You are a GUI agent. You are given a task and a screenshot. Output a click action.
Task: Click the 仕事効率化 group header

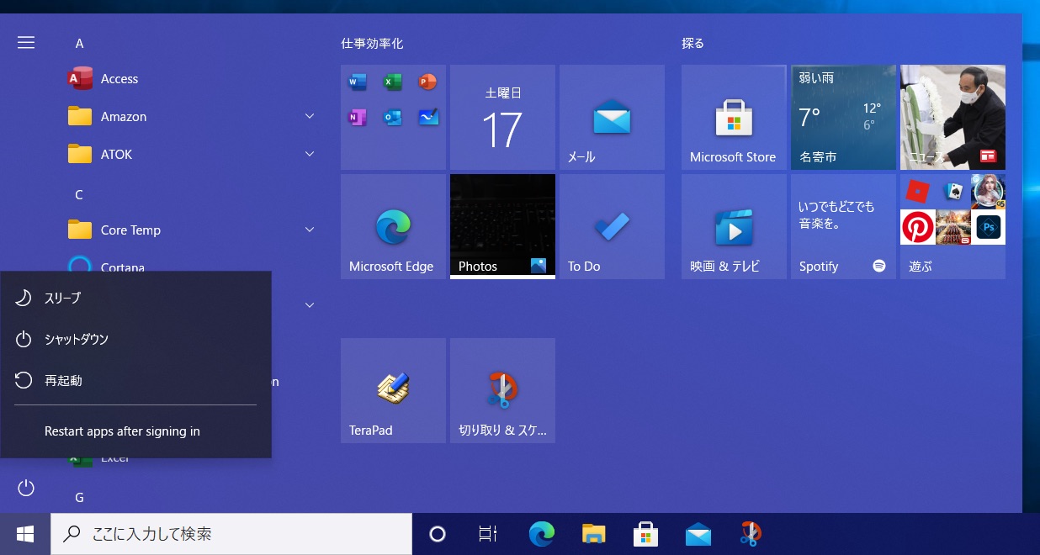click(x=372, y=43)
